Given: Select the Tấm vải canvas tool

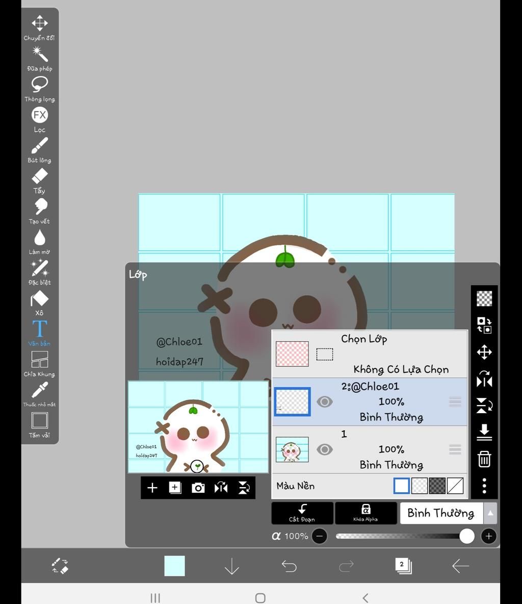Looking at the screenshot, I should point(39,425).
